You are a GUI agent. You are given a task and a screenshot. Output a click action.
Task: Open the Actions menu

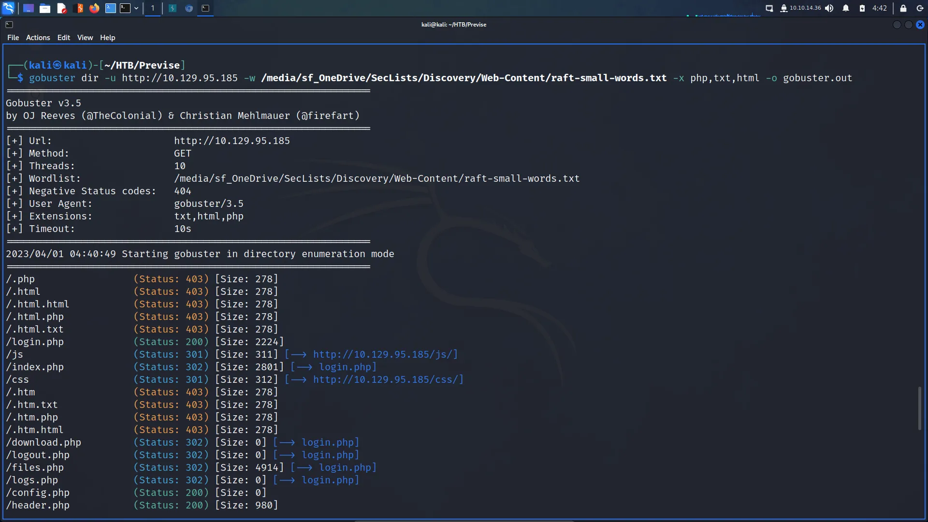(38, 38)
